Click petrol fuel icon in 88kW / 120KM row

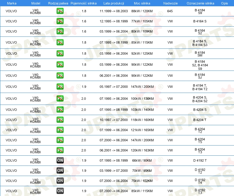click(60, 11)
